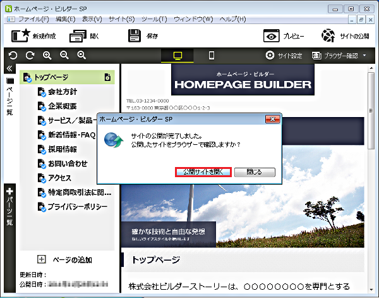Click the globe publish icon in dialog
Viewport: 379px width, 298px height.
point(114,140)
